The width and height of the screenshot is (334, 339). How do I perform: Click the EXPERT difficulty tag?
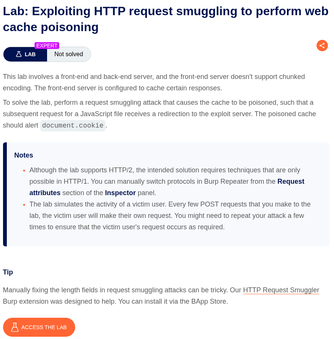tap(47, 46)
